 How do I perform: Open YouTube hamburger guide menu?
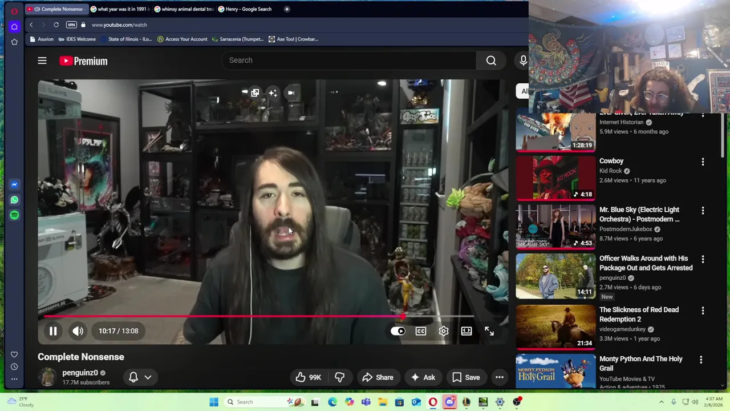[42, 61]
